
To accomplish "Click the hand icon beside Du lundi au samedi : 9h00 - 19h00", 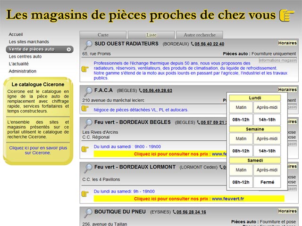I will click(85, 149).
